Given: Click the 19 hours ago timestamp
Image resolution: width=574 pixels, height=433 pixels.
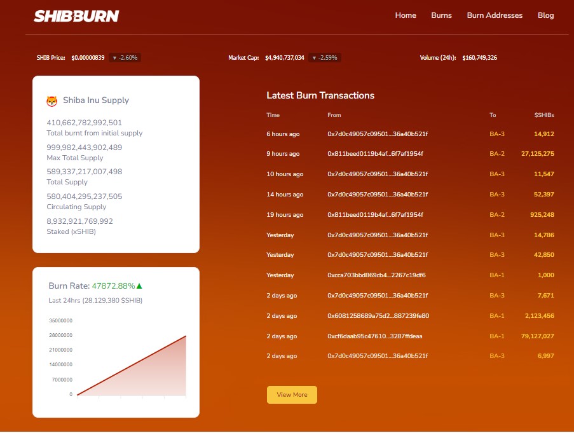Looking at the screenshot, I should 285,215.
